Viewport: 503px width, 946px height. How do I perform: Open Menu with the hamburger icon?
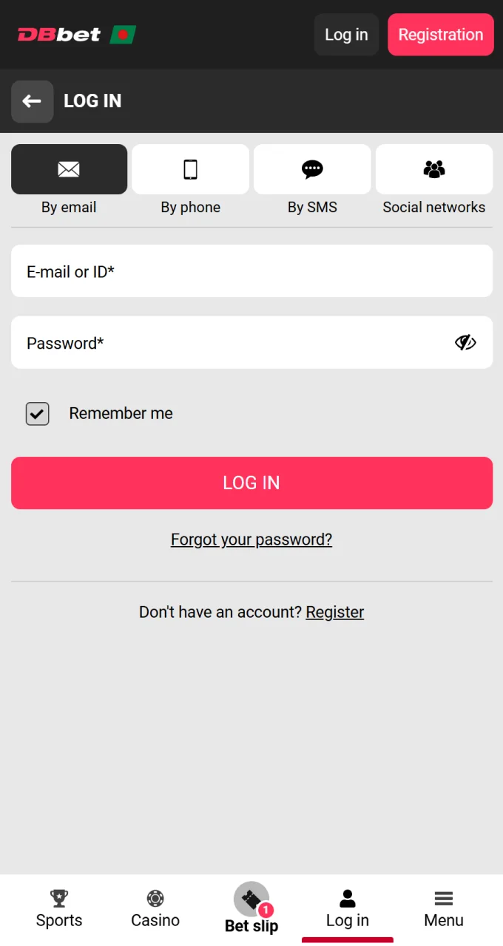pyautogui.click(x=443, y=898)
